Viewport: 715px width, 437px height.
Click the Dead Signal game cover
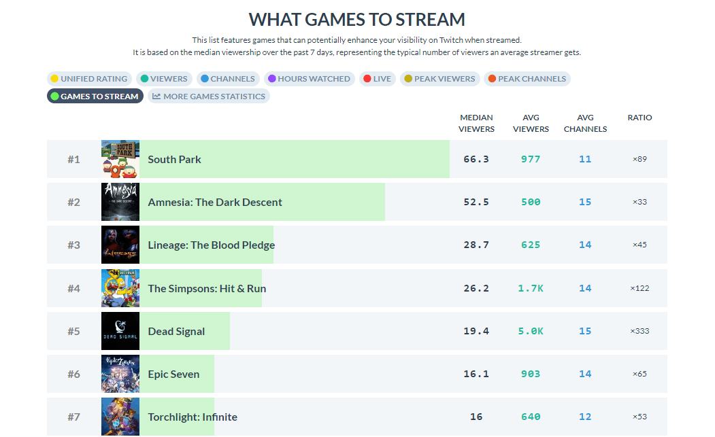tap(120, 331)
